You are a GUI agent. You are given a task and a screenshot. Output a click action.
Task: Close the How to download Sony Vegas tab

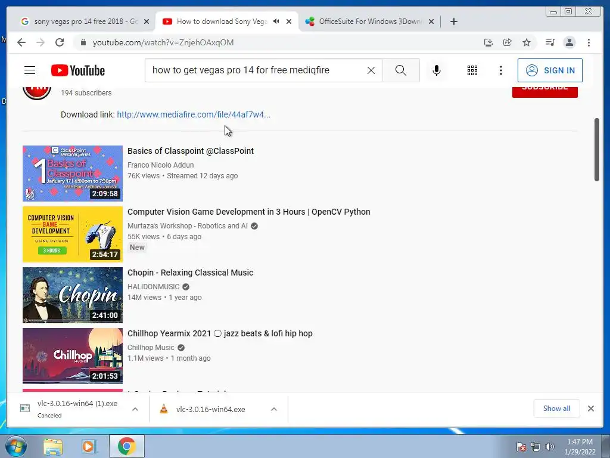tap(289, 21)
